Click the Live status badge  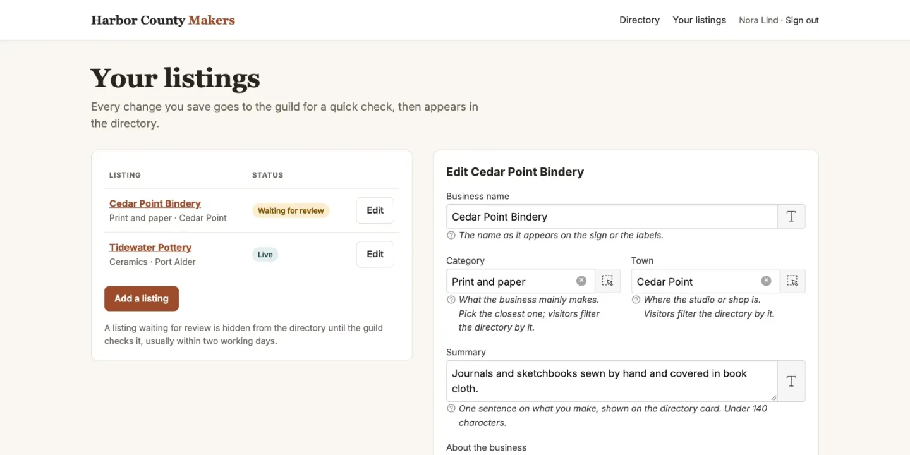pos(265,255)
